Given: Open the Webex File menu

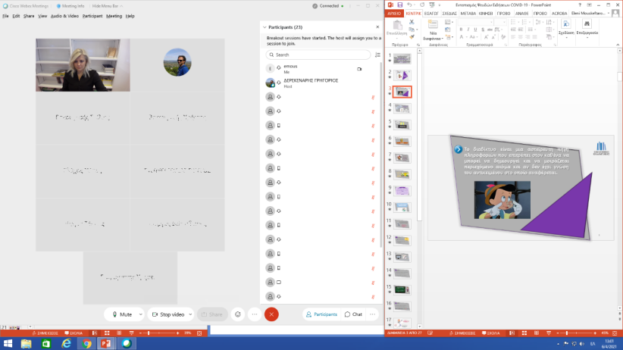Looking at the screenshot, I should pos(5,16).
